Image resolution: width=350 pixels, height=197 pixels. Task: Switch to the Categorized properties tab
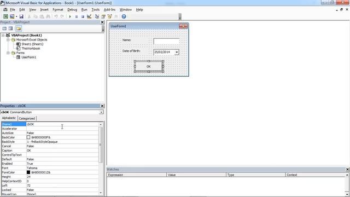pyautogui.click(x=27, y=118)
